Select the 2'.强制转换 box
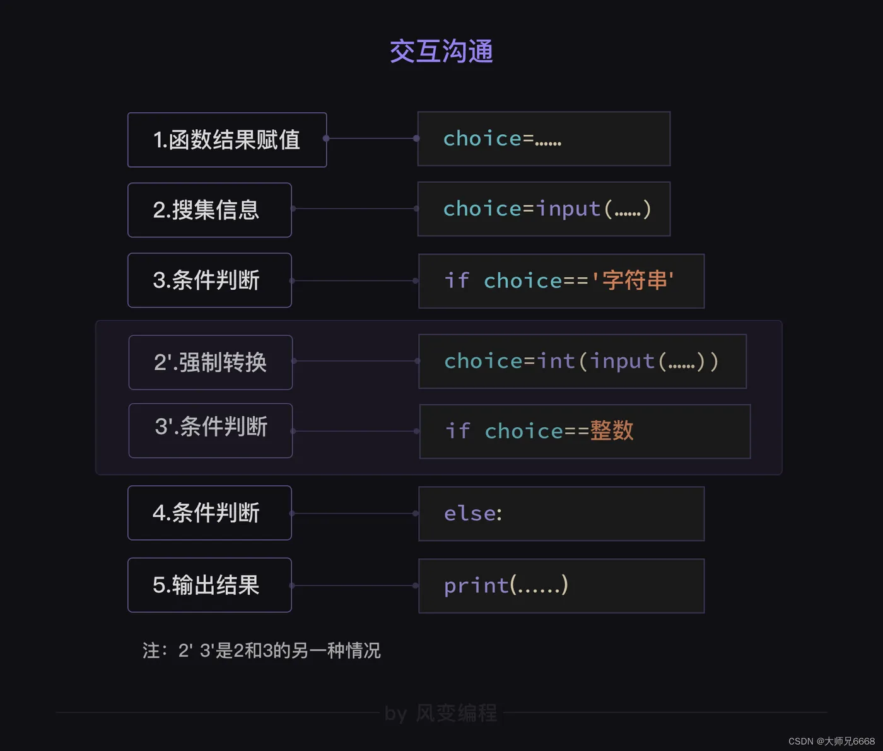883x751 pixels. [211, 362]
